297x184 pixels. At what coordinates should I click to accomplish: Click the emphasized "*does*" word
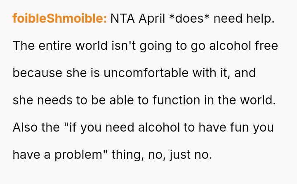click(190, 19)
